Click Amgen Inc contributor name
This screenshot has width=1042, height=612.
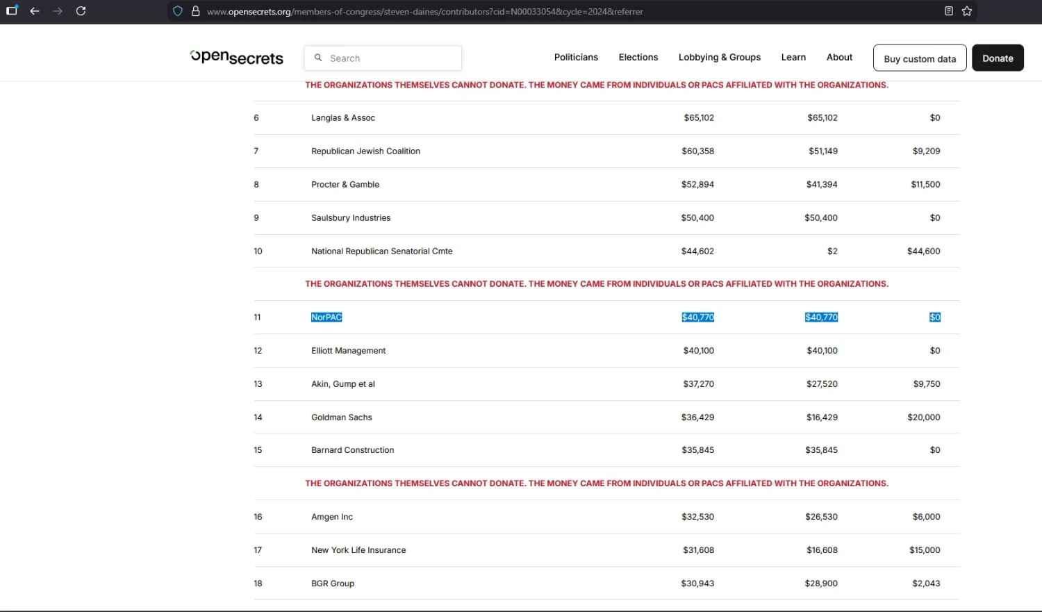pyautogui.click(x=332, y=517)
